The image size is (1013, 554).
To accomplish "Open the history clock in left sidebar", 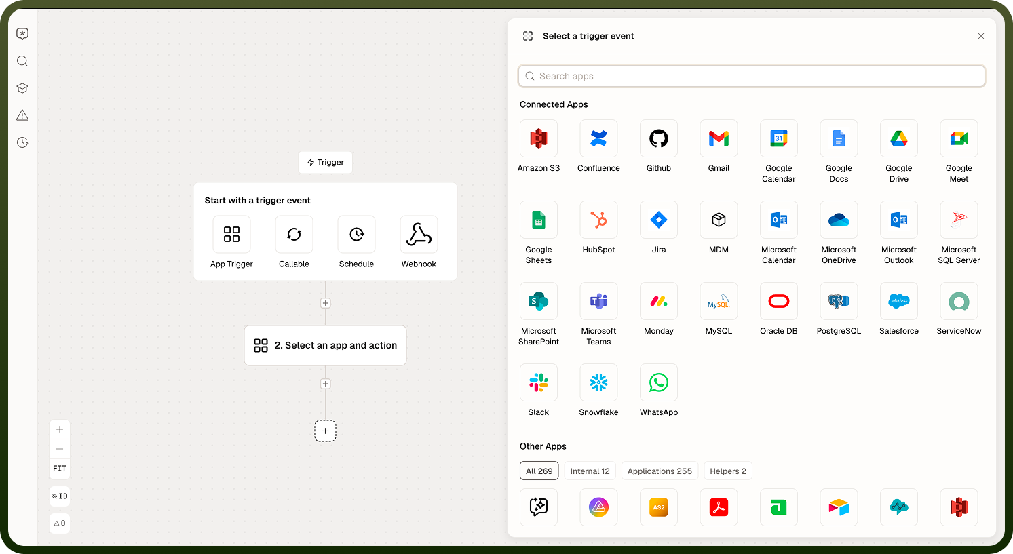I will coord(22,142).
